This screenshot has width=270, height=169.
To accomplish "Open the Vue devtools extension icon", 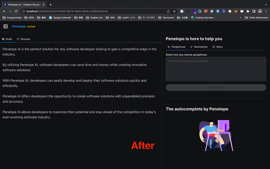I will [200, 11].
